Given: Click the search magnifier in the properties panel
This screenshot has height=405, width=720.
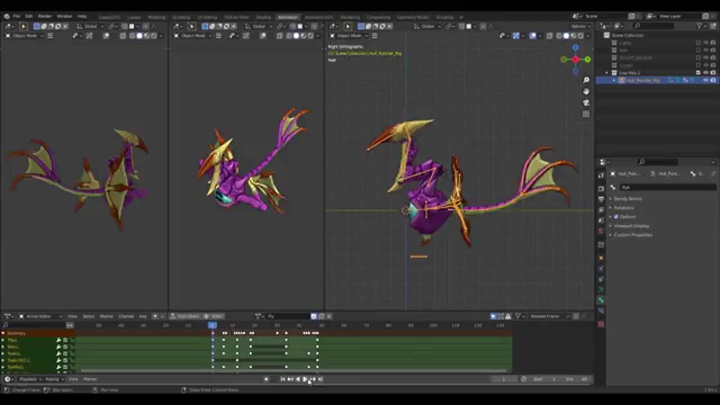Looking at the screenshot, I should coord(642,161).
